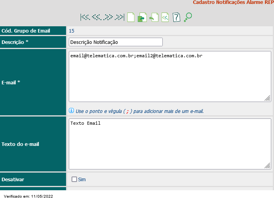Click the resize grip of Texto do e-mail textarea
274x202 pixels.
tap(267, 166)
